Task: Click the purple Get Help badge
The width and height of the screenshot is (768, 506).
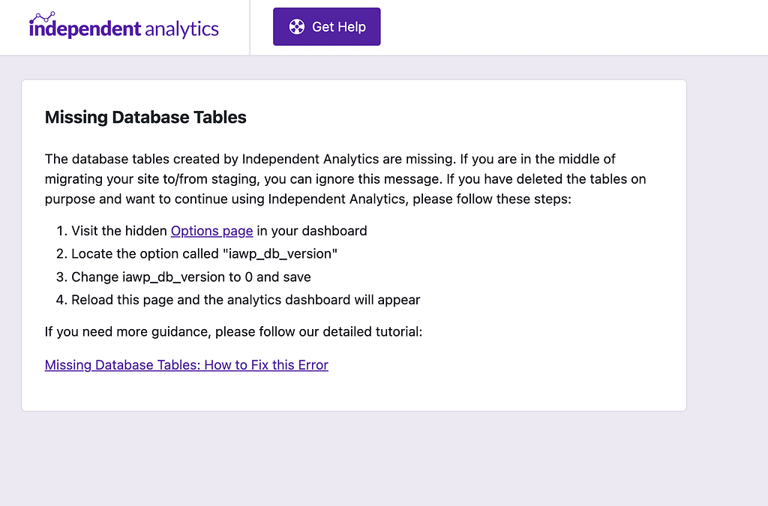Action: coord(326,26)
